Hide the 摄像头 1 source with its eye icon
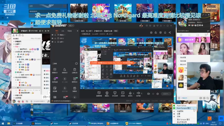This screenshot has width=224, height=126. point(52,35)
